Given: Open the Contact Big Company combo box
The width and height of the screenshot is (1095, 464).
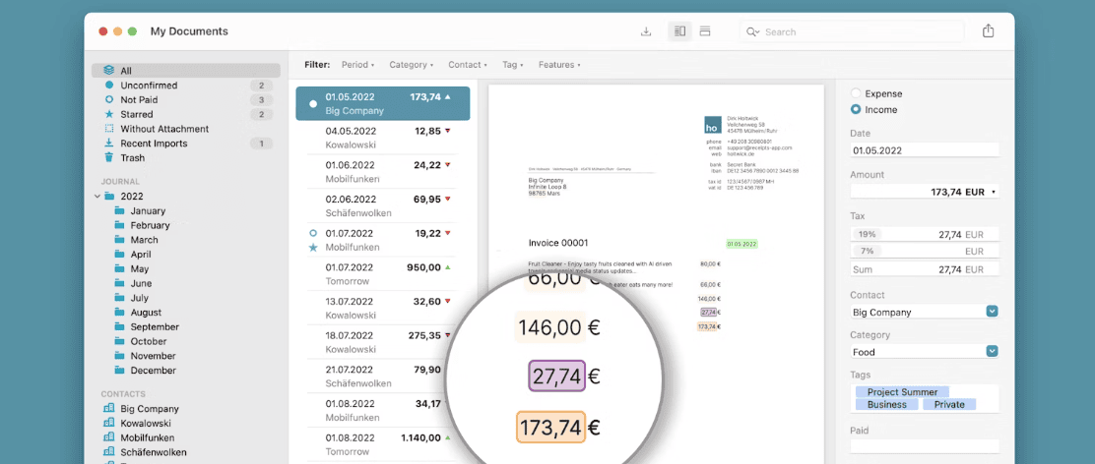Looking at the screenshot, I should (992, 312).
